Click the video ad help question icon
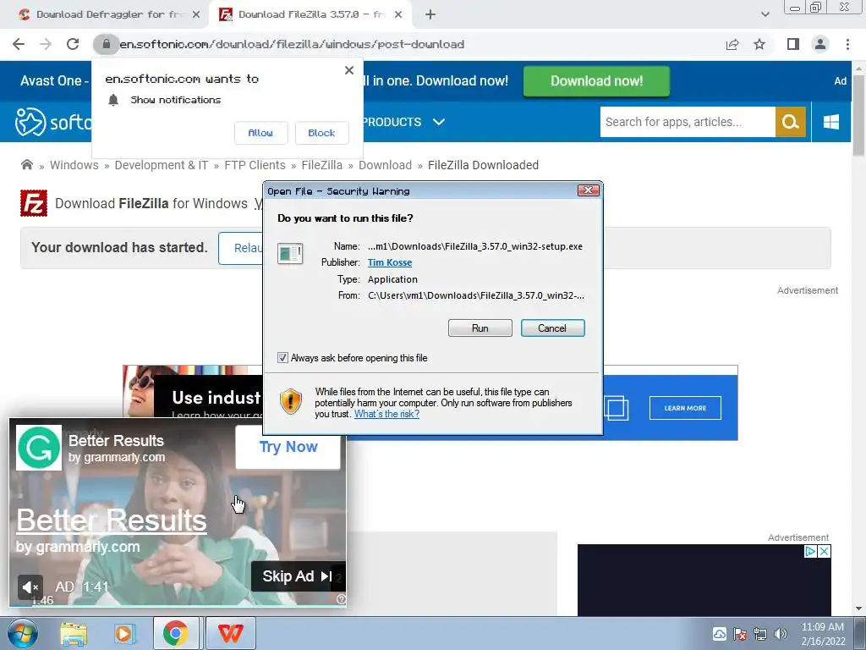 click(341, 599)
